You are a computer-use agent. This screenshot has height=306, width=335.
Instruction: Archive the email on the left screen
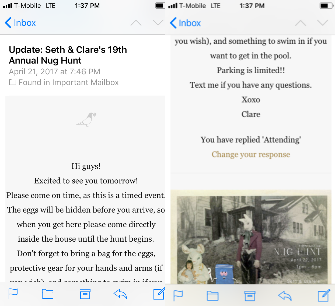click(85, 294)
